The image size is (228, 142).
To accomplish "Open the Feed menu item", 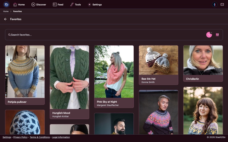I will point(58,5).
